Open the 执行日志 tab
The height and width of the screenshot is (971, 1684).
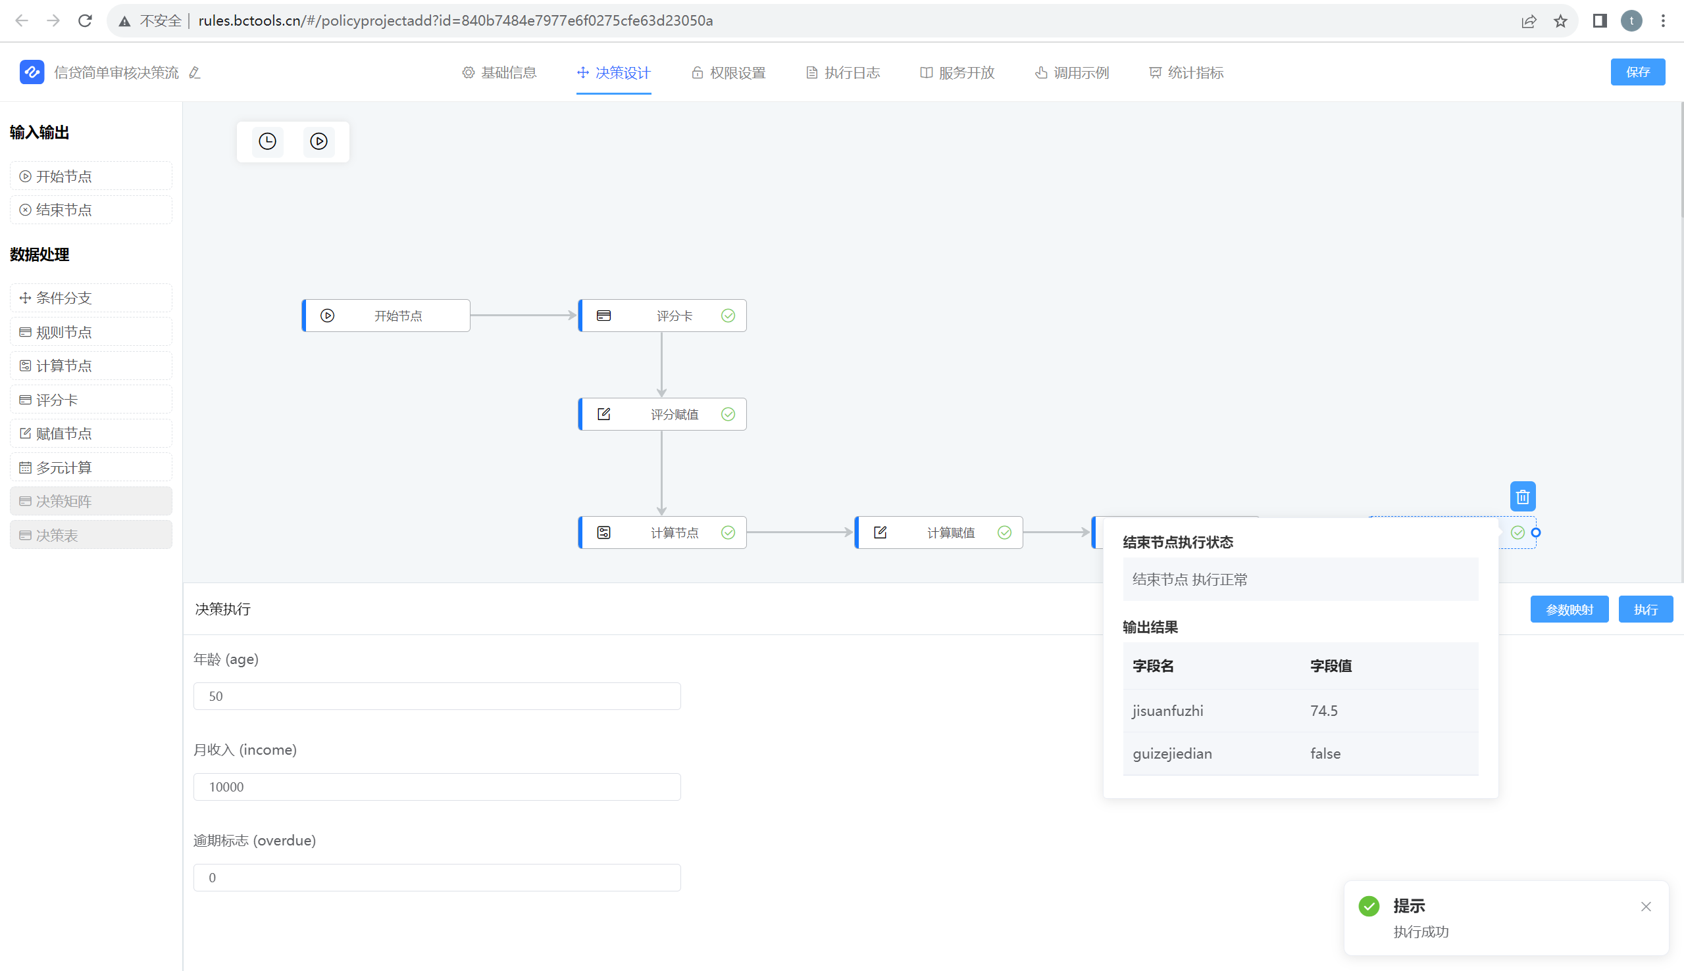843,73
